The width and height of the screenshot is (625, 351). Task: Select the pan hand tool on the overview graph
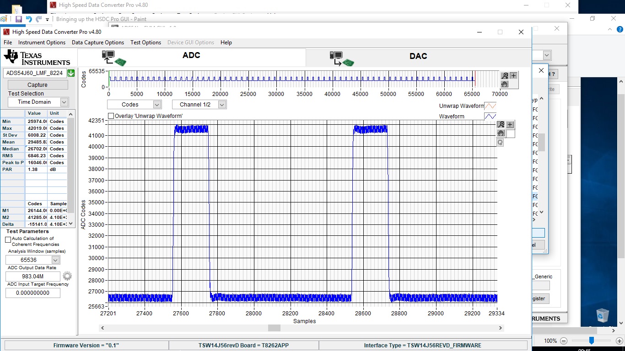tap(505, 84)
